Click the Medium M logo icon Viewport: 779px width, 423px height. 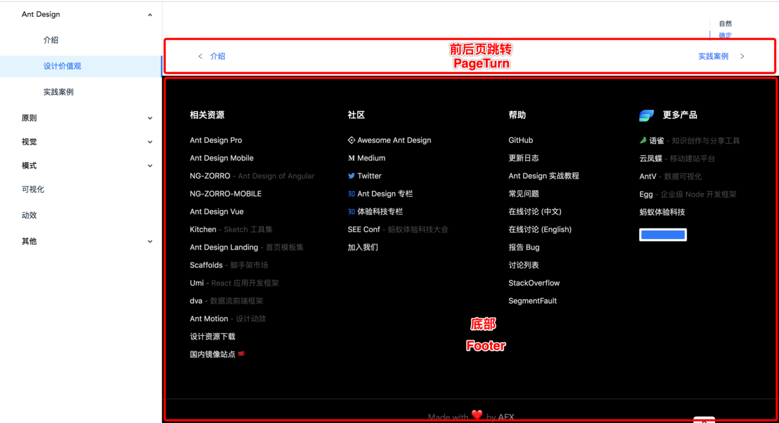tap(351, 158)
